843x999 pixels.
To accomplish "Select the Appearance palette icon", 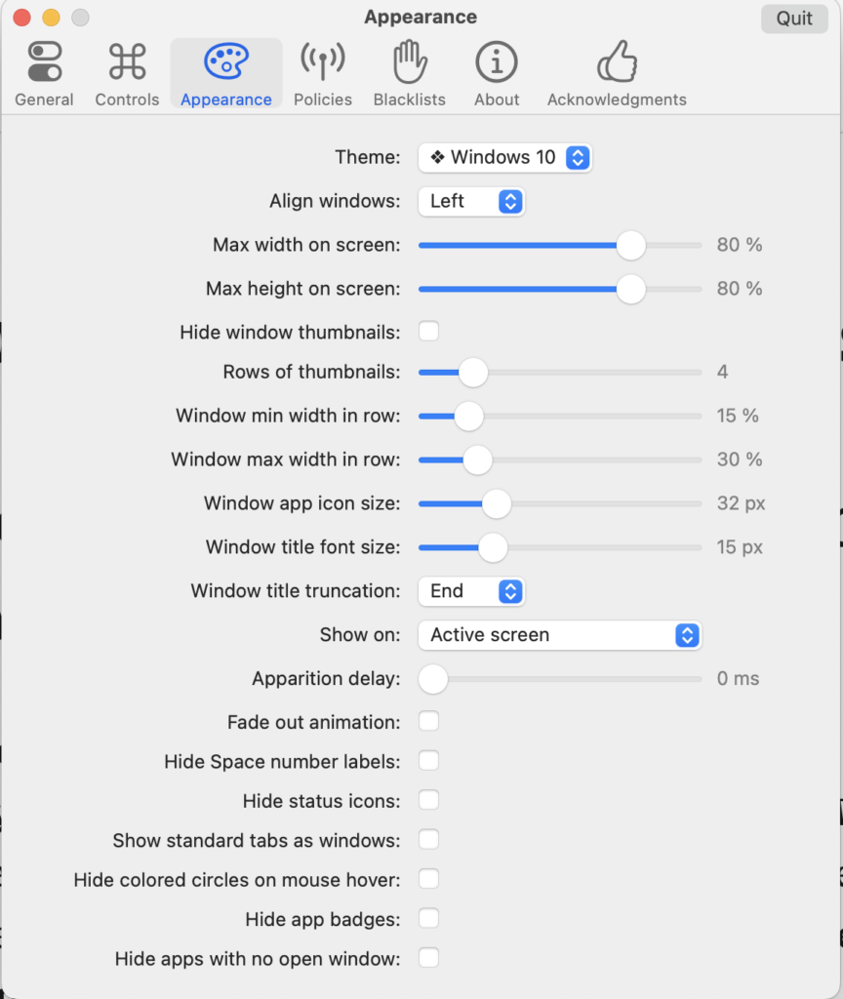I will [x=226, y=62].
